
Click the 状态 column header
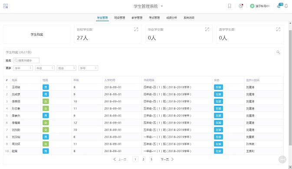point(217,80)
